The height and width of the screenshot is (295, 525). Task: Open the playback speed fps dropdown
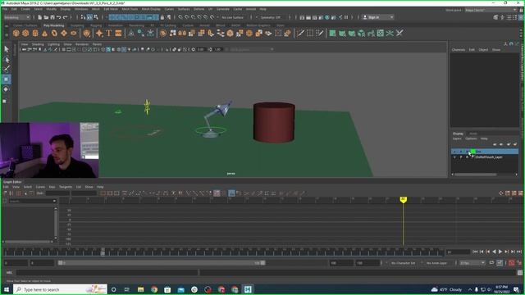point(472,263)
